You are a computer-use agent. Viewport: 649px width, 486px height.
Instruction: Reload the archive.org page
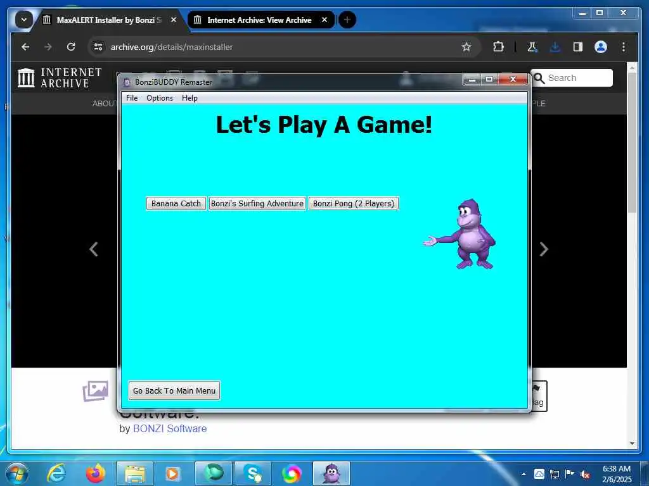71,47
